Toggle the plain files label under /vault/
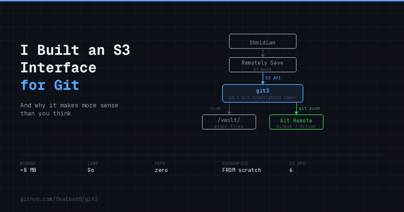404x212 pixels. tap(229, 126)
